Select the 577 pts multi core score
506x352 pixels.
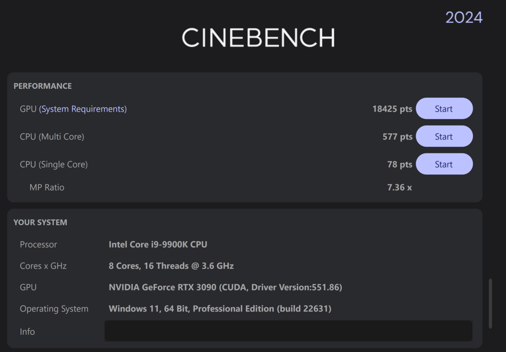pos(397,137)
